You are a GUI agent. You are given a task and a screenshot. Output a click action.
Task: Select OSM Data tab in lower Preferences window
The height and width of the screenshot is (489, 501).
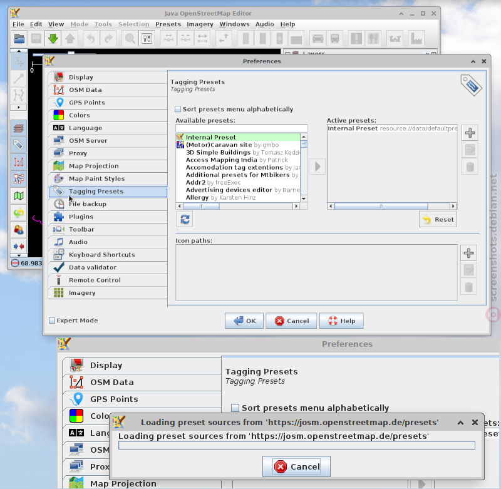142,383
